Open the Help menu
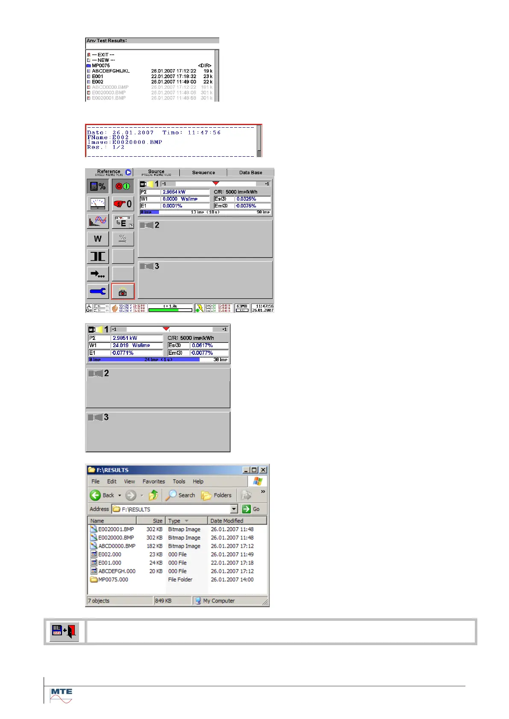Viewport: 509px width, 719px height. click(x=198, y=481)
